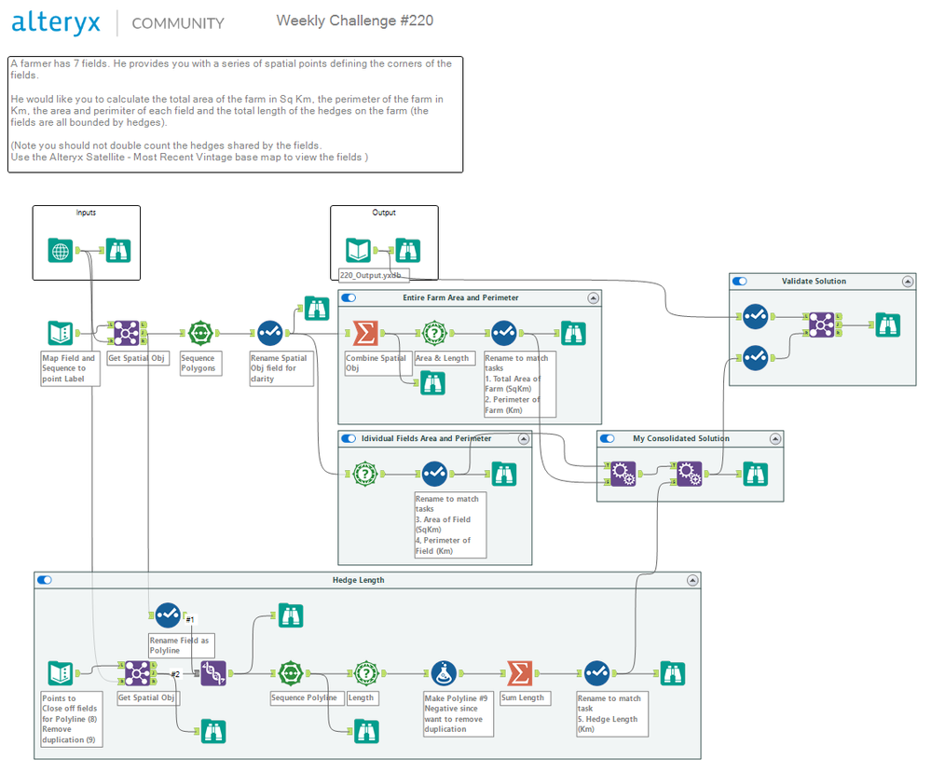Click the 'Rename Spatial Obj field' Select tool
931x773 pixels.
point(270,333)
